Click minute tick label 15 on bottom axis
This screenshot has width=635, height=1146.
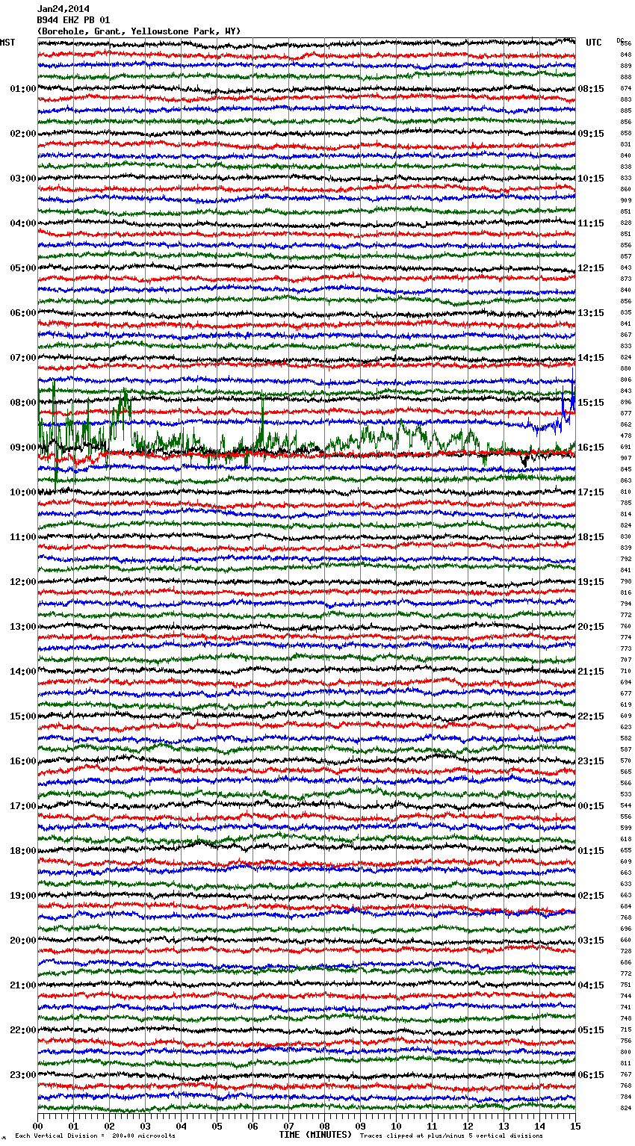coord(575,1126)
